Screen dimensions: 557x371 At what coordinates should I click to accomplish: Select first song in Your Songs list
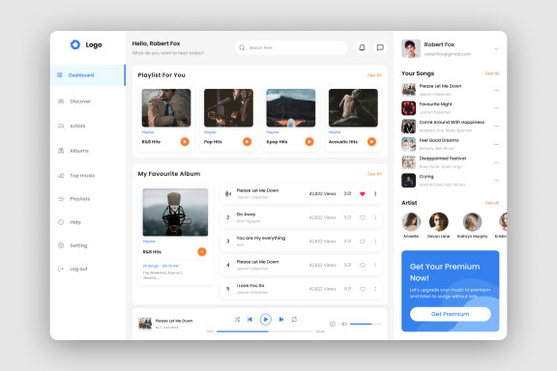pyautogui.click(x=450, y=90)
